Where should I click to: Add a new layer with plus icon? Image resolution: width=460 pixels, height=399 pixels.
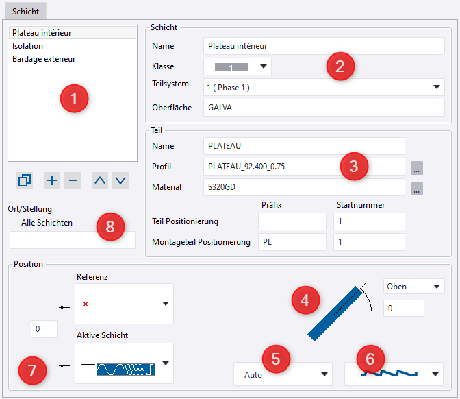click(x=52, y=180)
